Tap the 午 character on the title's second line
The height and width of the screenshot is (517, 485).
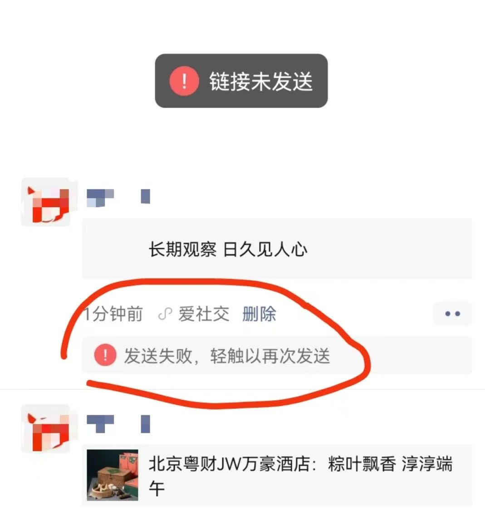pos(157,488)
